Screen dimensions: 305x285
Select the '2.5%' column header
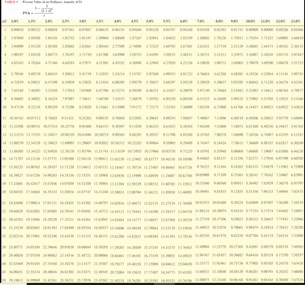[66, 21]
